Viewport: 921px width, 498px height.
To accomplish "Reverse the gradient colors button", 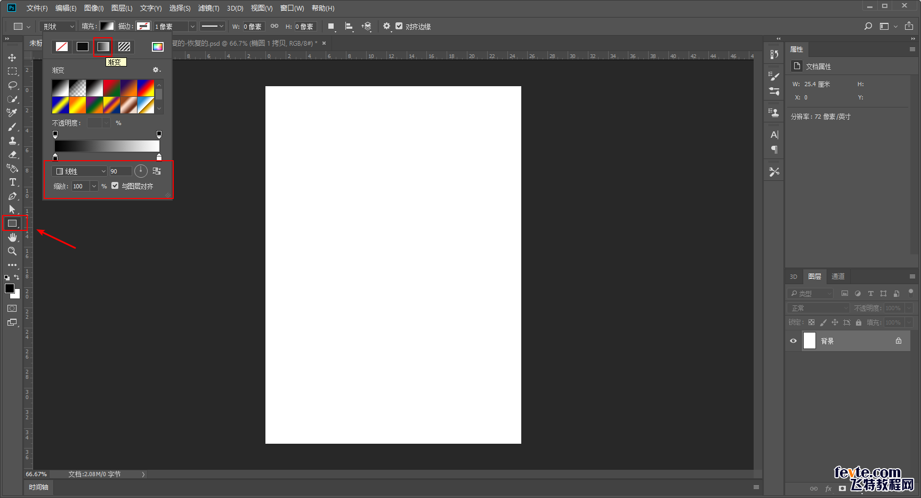I will pyautogui.click(x=157, y=171).
